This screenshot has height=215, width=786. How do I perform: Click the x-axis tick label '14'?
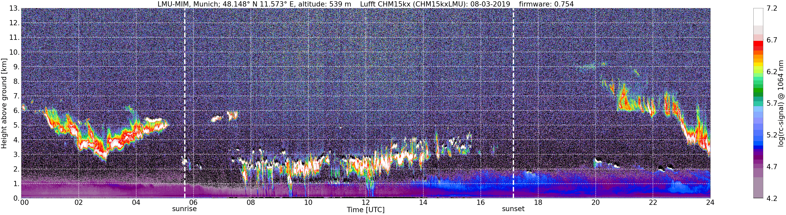tap(423, 202)
